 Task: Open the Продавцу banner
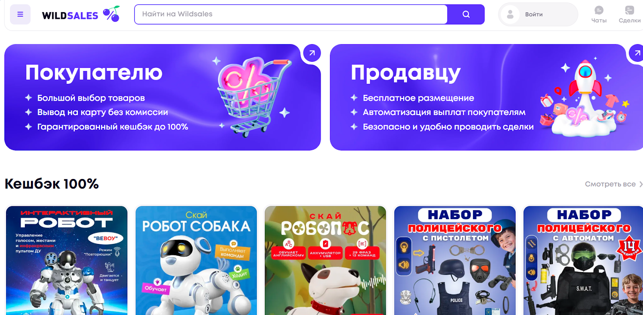click(x=486, y=97)
